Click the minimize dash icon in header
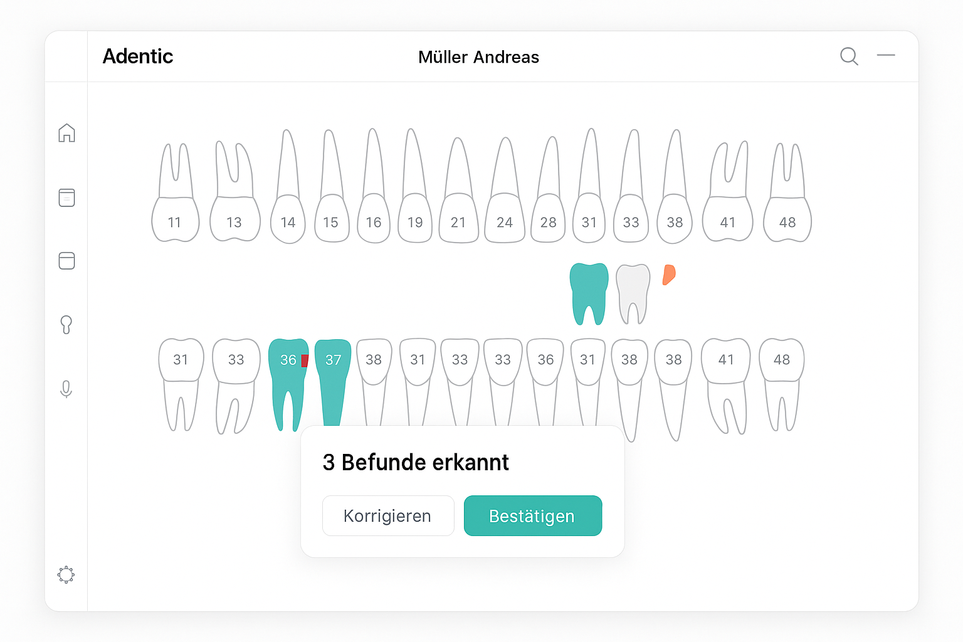Image resolution: width=963 pixels, height=642 pixels. point(886,56)
